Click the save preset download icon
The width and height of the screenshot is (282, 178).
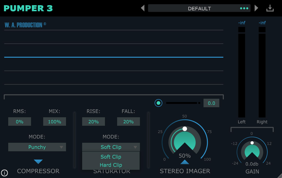pyautogui.click(x=270, y=8)
